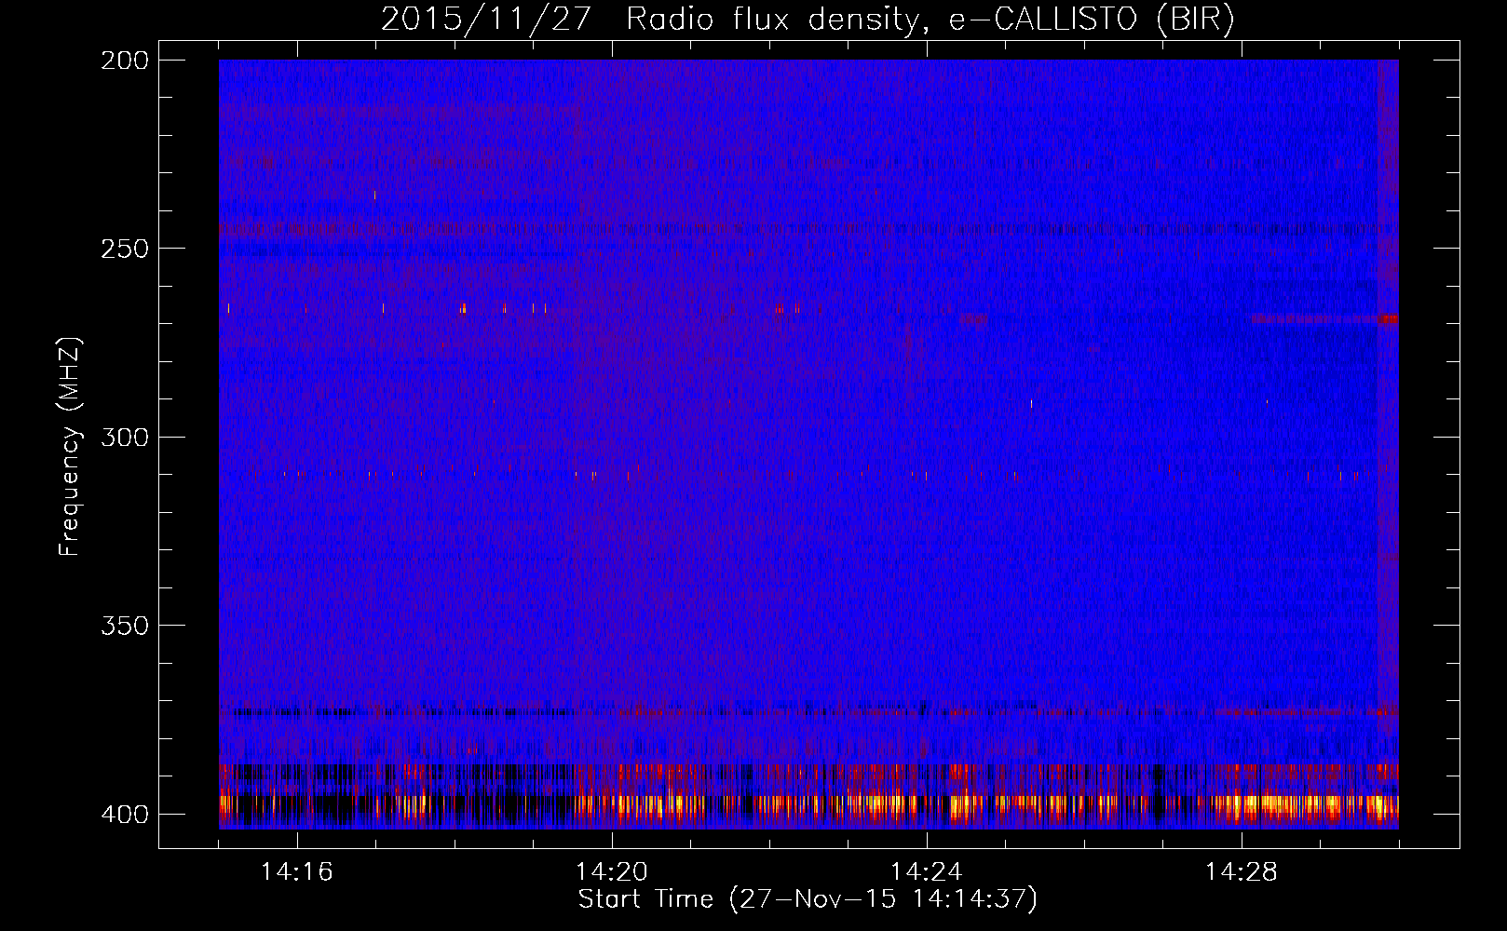Click the 14:20 time tick label
The height and width of the screenshot is (931, 1507).
tap(612, 871)
